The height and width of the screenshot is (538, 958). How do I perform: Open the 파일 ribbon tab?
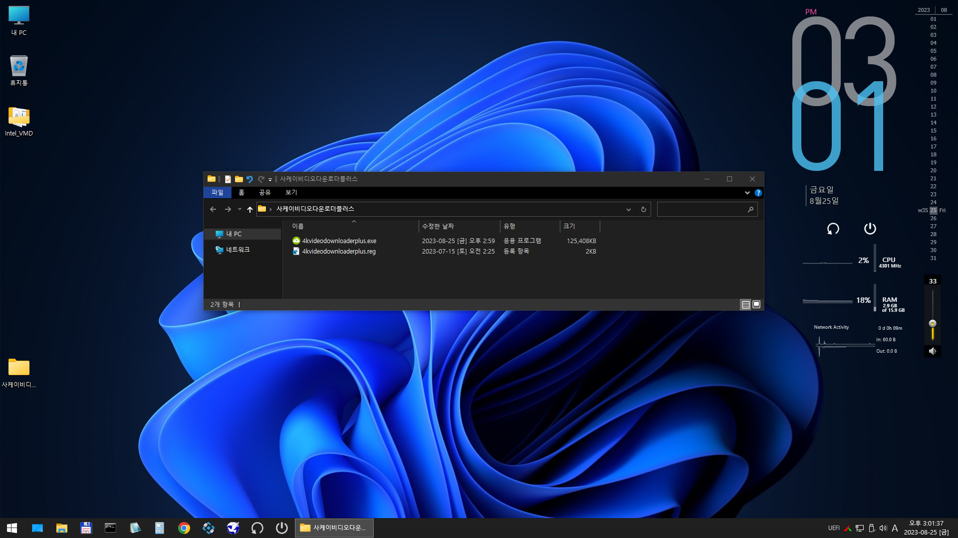pyautogui.click(x=218, y=192)
